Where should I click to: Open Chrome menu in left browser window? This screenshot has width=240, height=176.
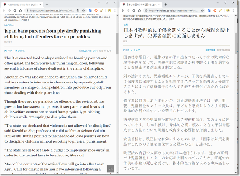tap(116, 11)
